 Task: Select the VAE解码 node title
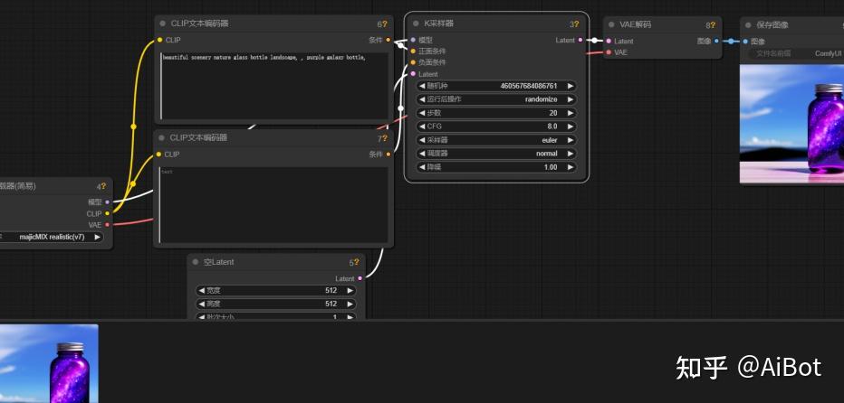pos(635,24)
